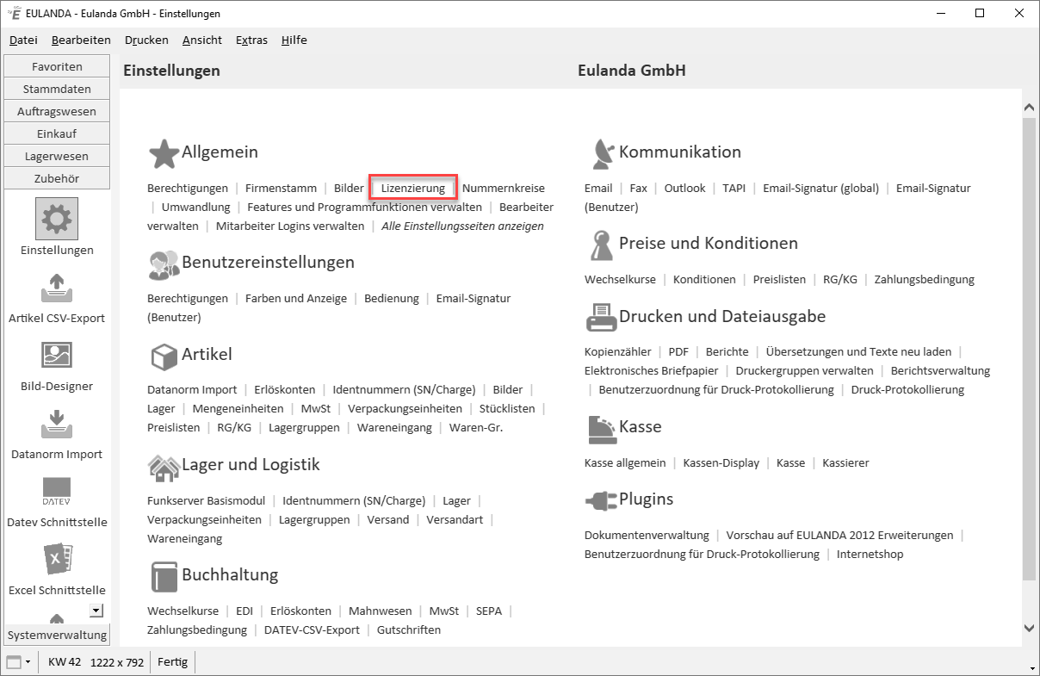
Task: Start the Datanorm Import sidebar icon
Action: 57,423
